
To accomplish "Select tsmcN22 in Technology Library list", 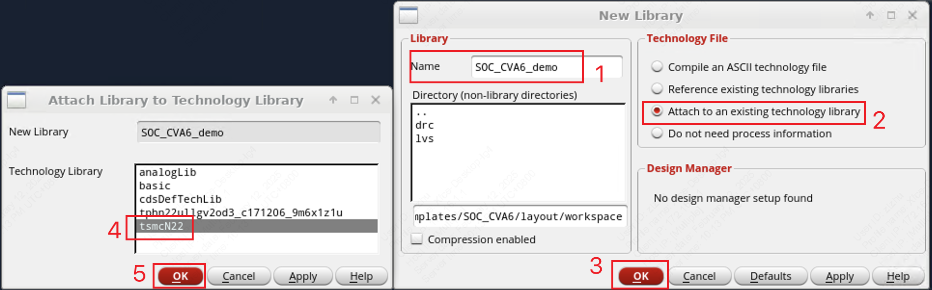I will 161,226.
